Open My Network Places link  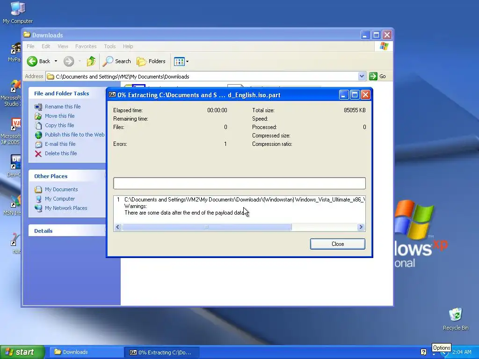pyautogui.click(x=66, y=208)
